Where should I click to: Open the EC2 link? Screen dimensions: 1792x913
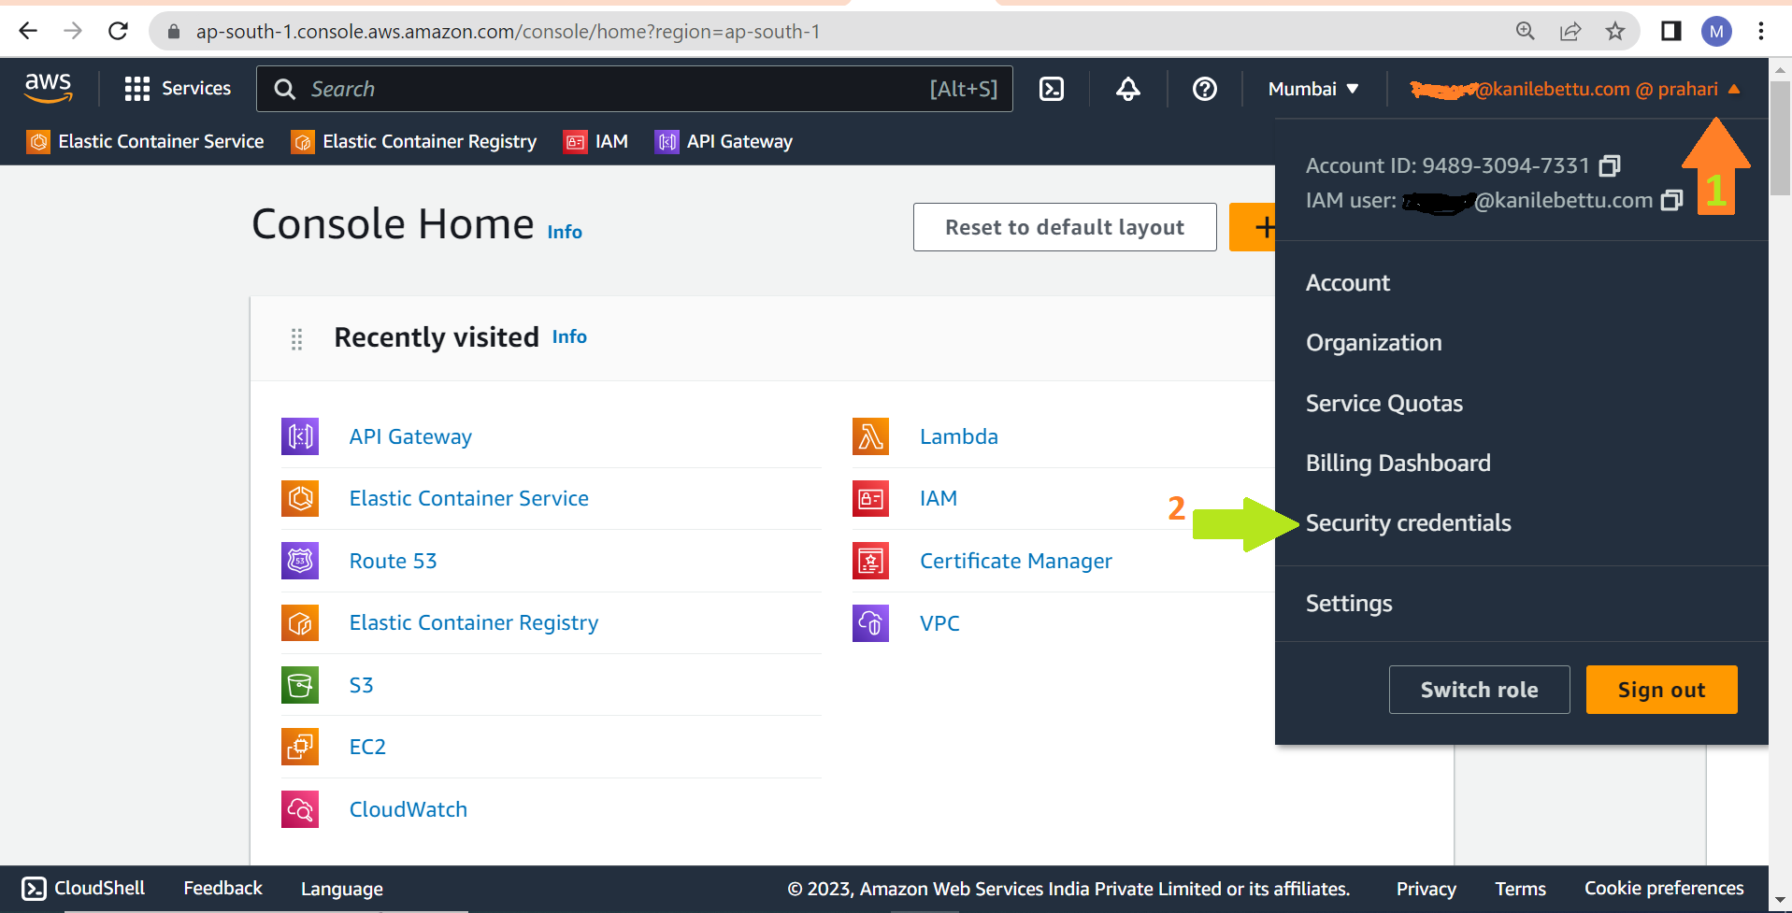coord(367,747)
